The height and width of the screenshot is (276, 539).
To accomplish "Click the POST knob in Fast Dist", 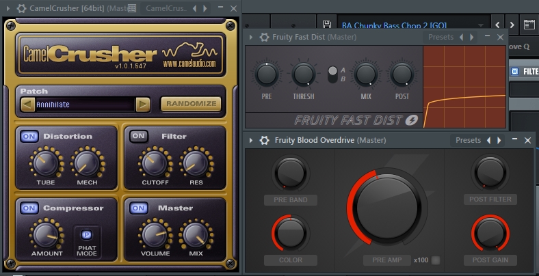I will (x=402, y=74).
